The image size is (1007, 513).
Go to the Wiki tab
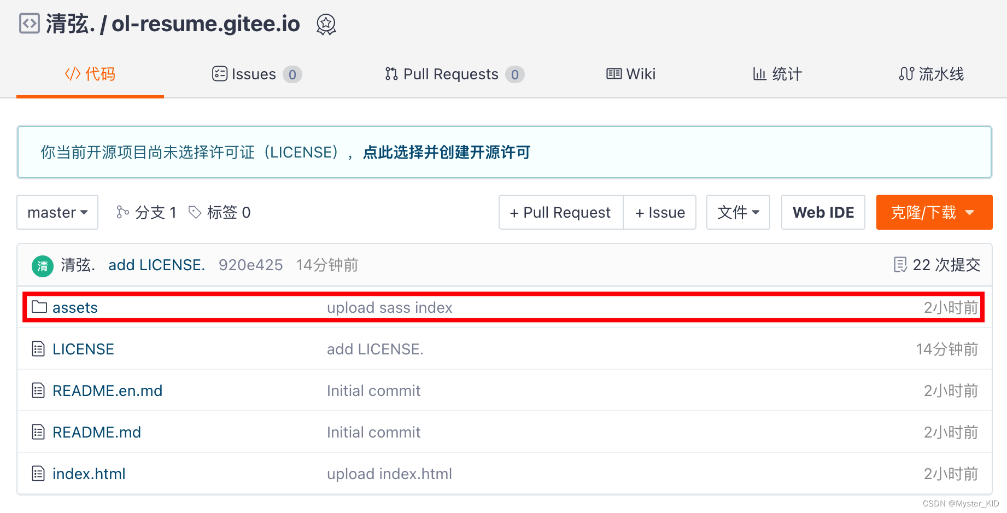click(x=631, y=74)
